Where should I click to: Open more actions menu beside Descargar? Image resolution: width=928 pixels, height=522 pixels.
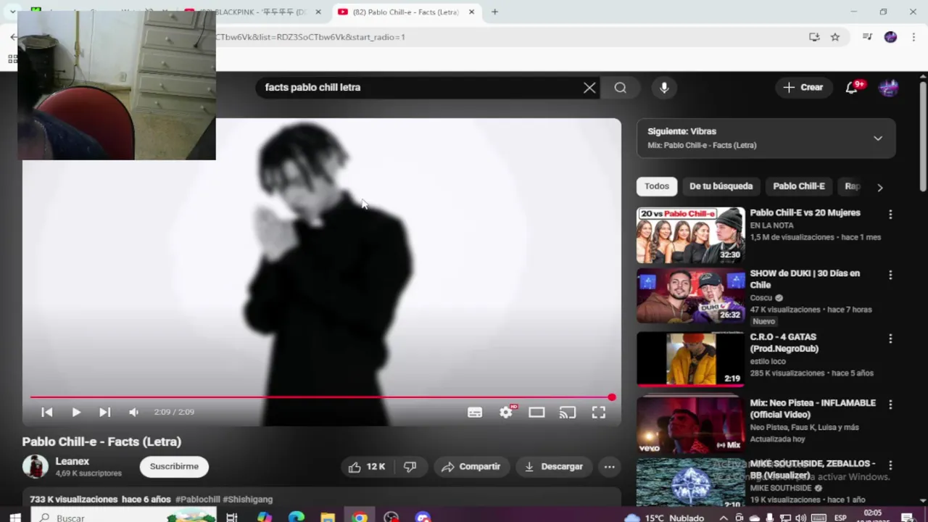[x=610, y=467]
